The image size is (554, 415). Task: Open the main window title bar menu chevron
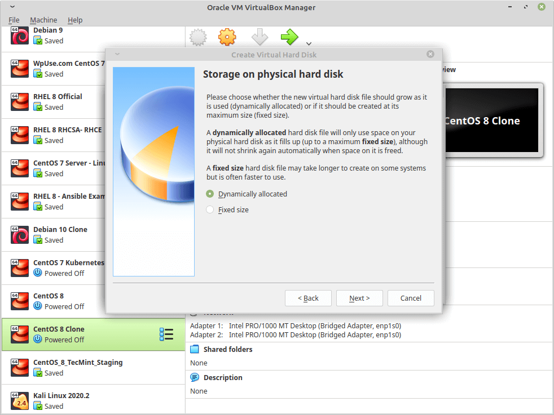click(x=12, y=7)
